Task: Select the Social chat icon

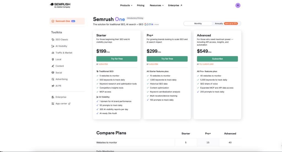Action: [53, 73]
